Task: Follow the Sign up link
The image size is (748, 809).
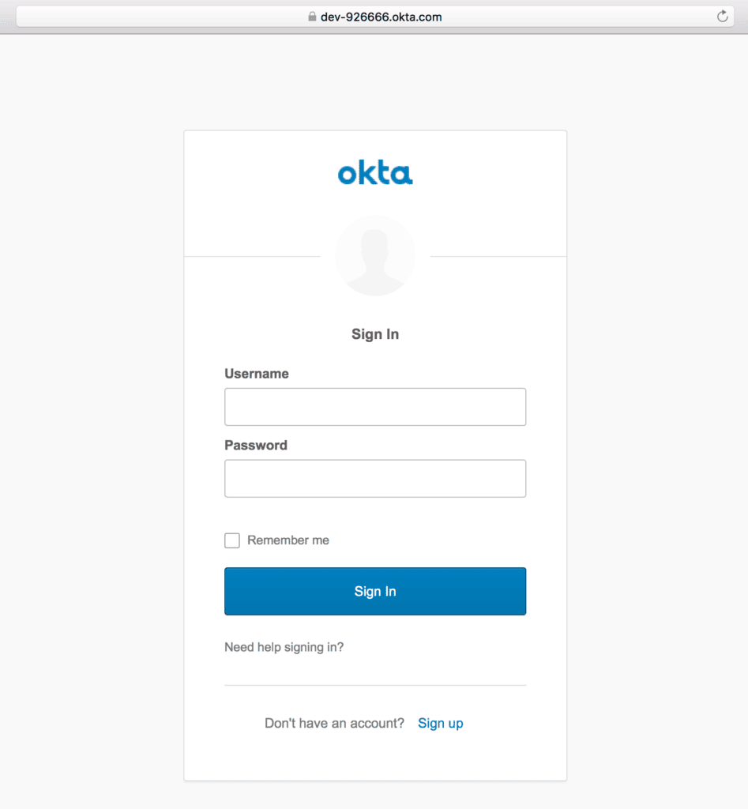Action: [441, 723]
